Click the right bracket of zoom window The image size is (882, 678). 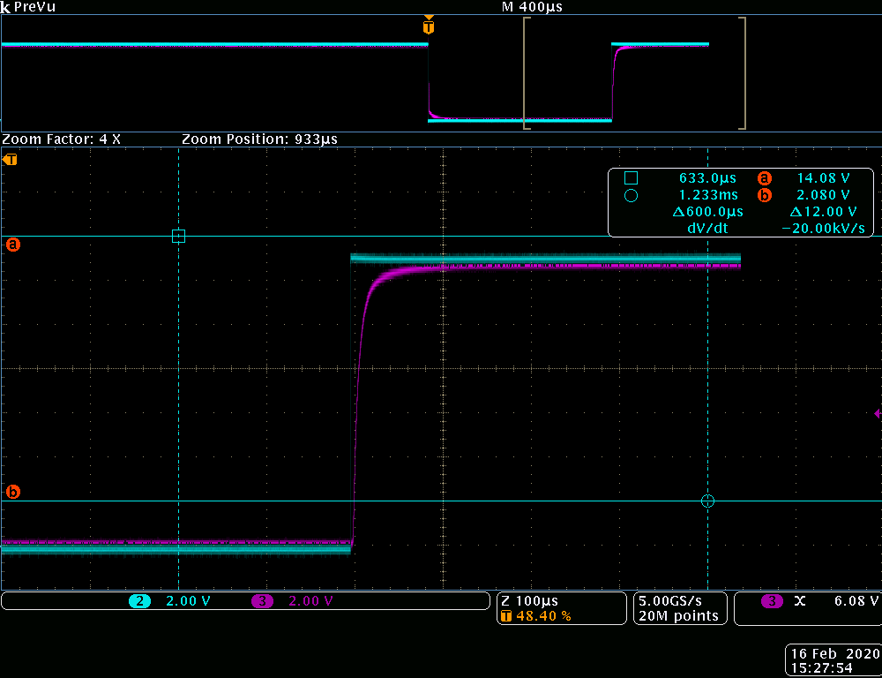point(744,73)
